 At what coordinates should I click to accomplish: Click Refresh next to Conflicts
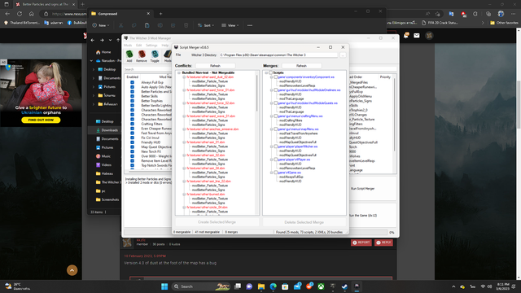215,66
